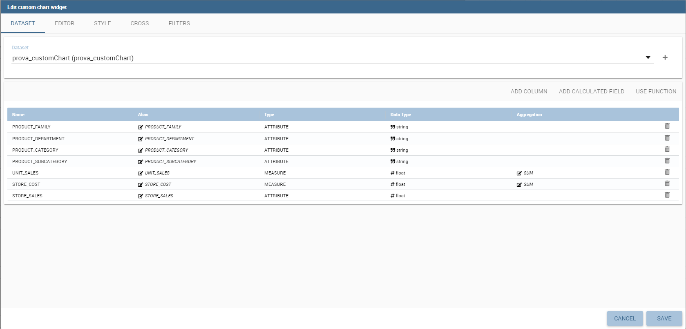The height and width of the screenshot is (329, 686).
Task: Click USE FUNCTION button
Action: [x=656, y=91]
